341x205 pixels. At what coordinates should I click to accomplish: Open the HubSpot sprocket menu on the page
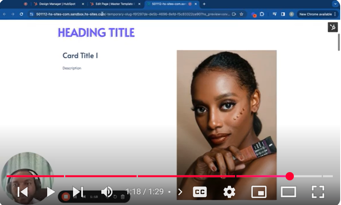coord(333,27)
